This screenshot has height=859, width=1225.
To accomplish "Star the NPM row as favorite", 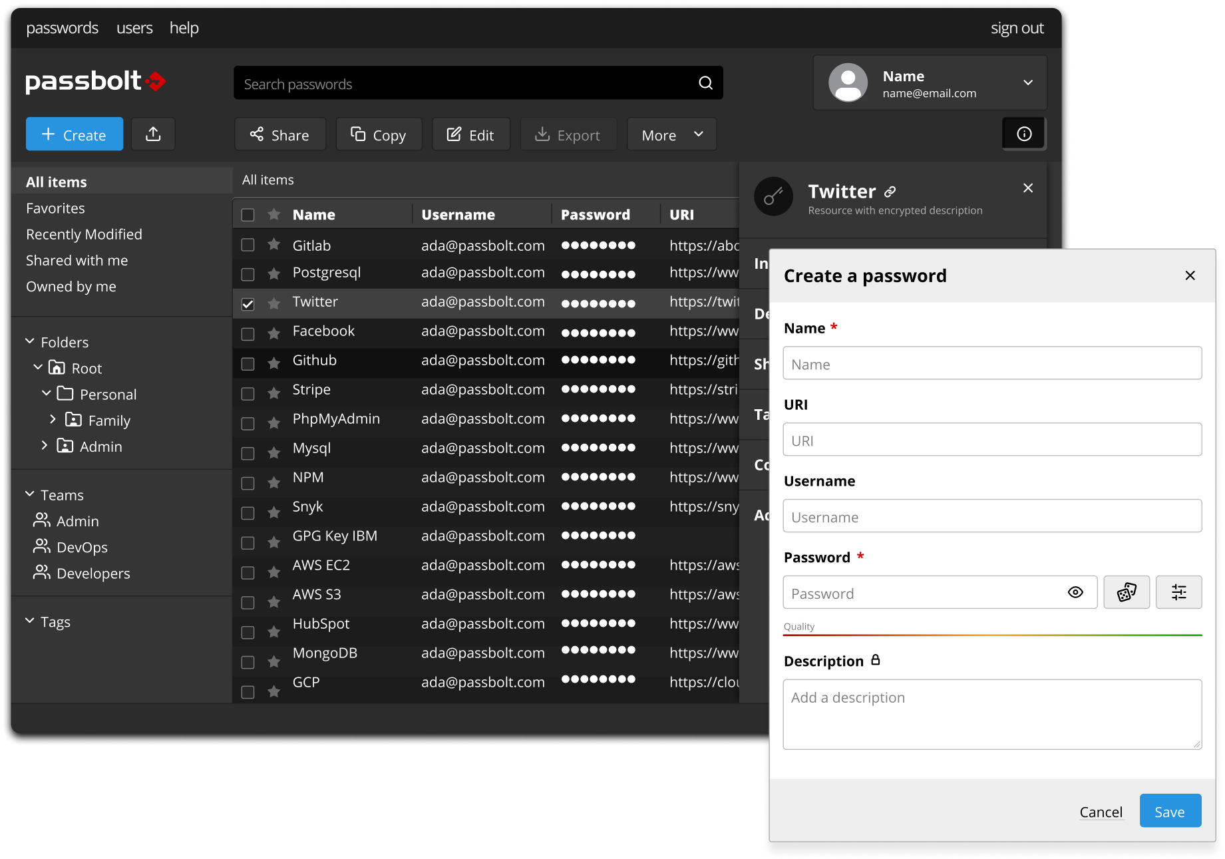I will pos(273,482).
